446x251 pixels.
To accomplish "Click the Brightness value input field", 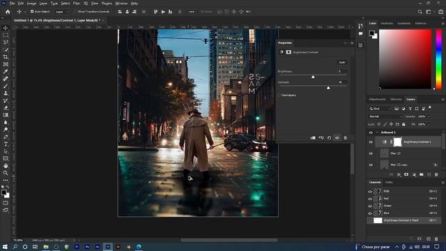I will [x=342, y=71].
